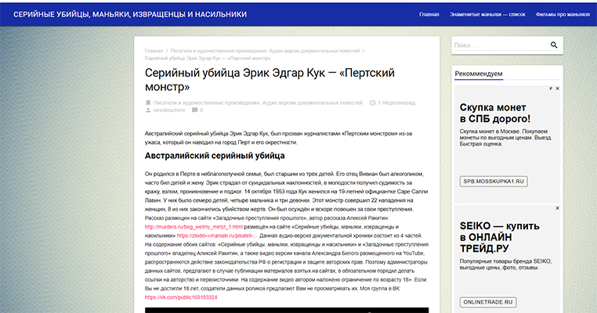Click the Поиск search field

pyautogui.click(x=501, y=45)
